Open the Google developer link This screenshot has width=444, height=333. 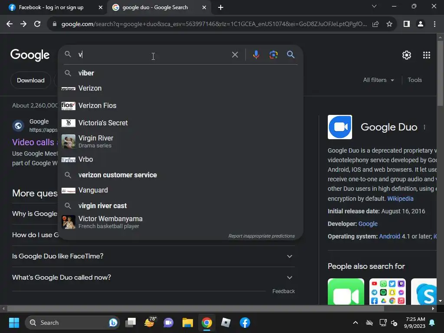coord(368,224)
